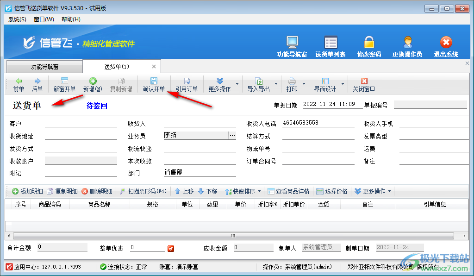Click 应用中心 status bar icon
The width and height of the screenshot is (474, 276).
coord(9,267)
